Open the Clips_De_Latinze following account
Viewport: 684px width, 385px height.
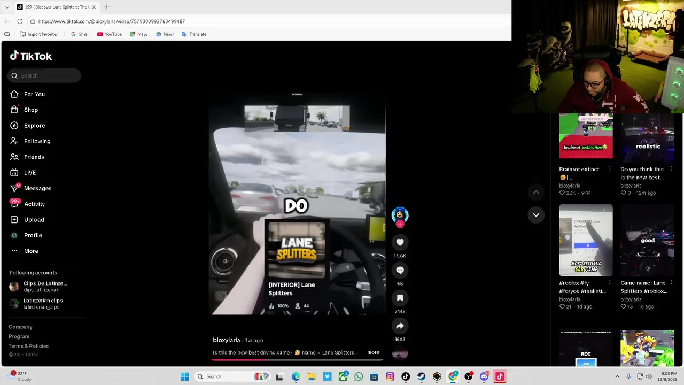click(38, 287)
